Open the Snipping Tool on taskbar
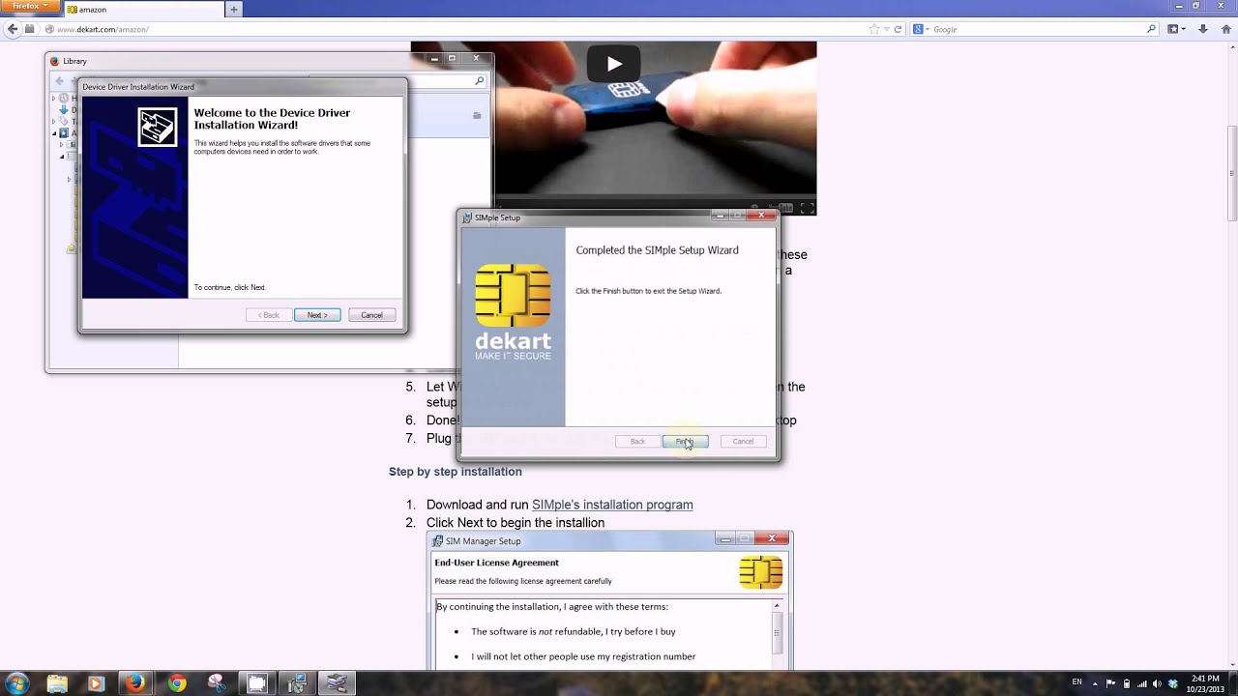The width and height of the screenshot is (1238, 696). [x=216, y=683]
